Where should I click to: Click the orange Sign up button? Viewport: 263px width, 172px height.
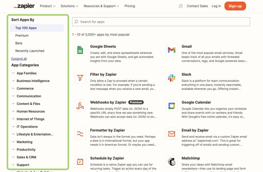(235, 6)
